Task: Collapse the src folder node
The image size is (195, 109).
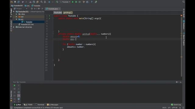Action: [16, 19]
